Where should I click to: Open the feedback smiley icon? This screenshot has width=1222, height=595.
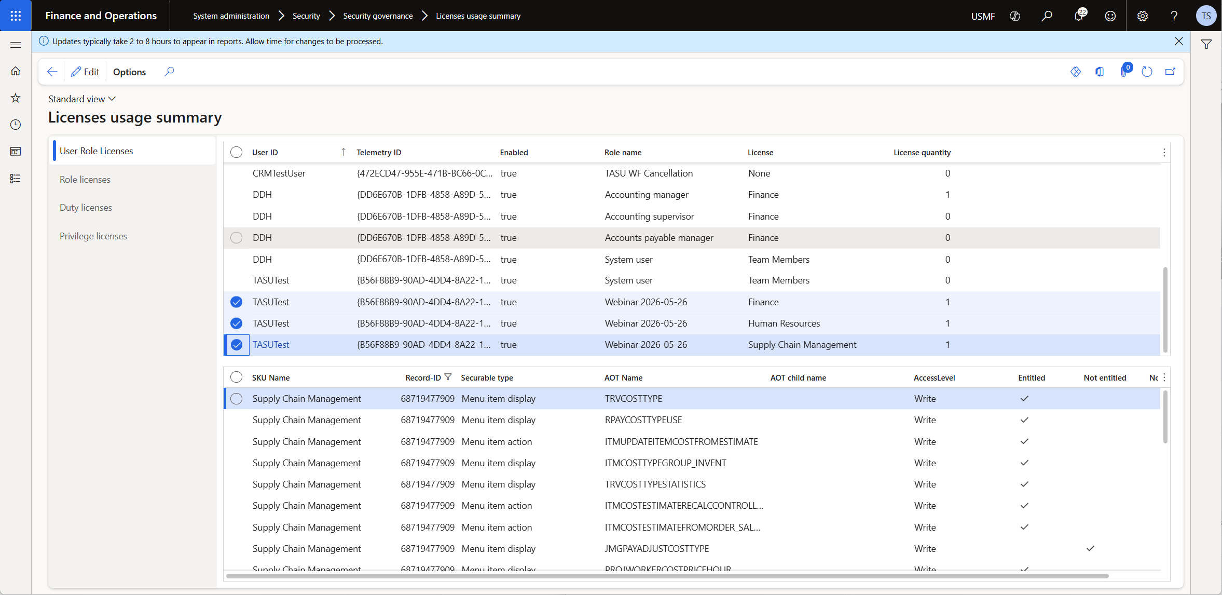coord(1110,16)
